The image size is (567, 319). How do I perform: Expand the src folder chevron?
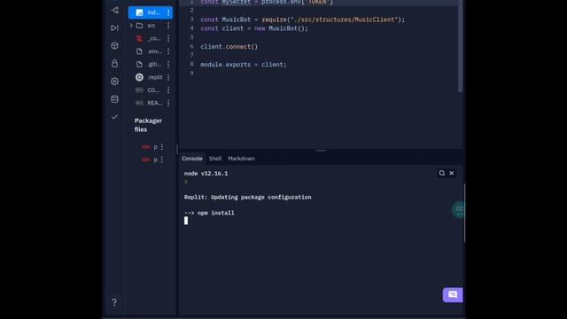pos(131,26)
